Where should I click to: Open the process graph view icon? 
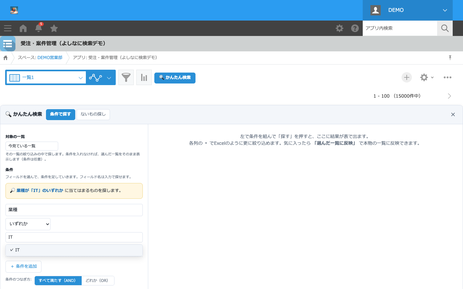coord(95,77)
